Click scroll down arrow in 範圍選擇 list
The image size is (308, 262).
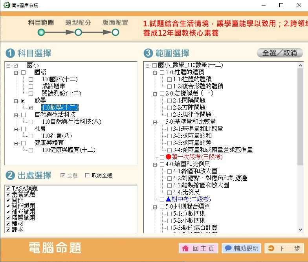coord(300,229)
